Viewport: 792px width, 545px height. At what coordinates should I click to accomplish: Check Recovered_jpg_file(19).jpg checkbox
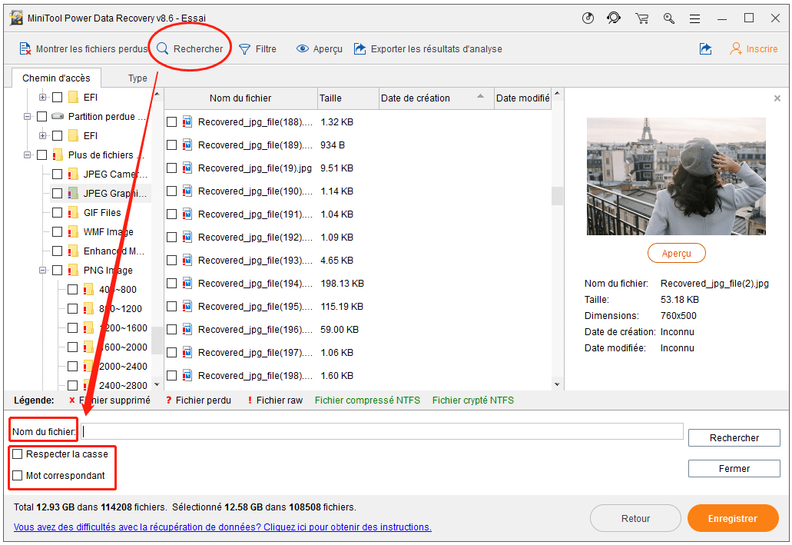(172, 168)
